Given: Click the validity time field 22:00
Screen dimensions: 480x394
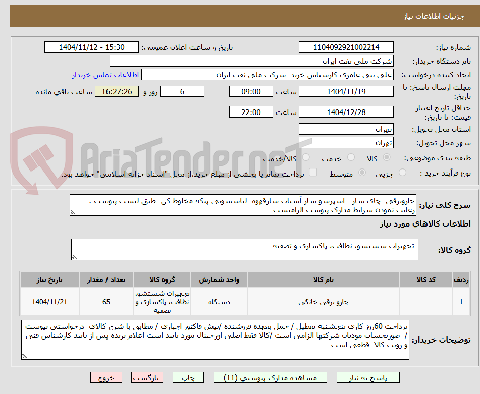Looking at the screenshot, I should [x=251, y=112].
